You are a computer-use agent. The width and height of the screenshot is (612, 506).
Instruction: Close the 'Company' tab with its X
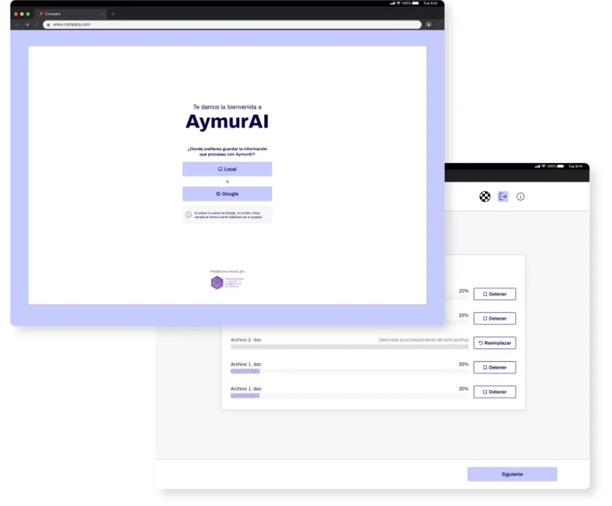102,14
